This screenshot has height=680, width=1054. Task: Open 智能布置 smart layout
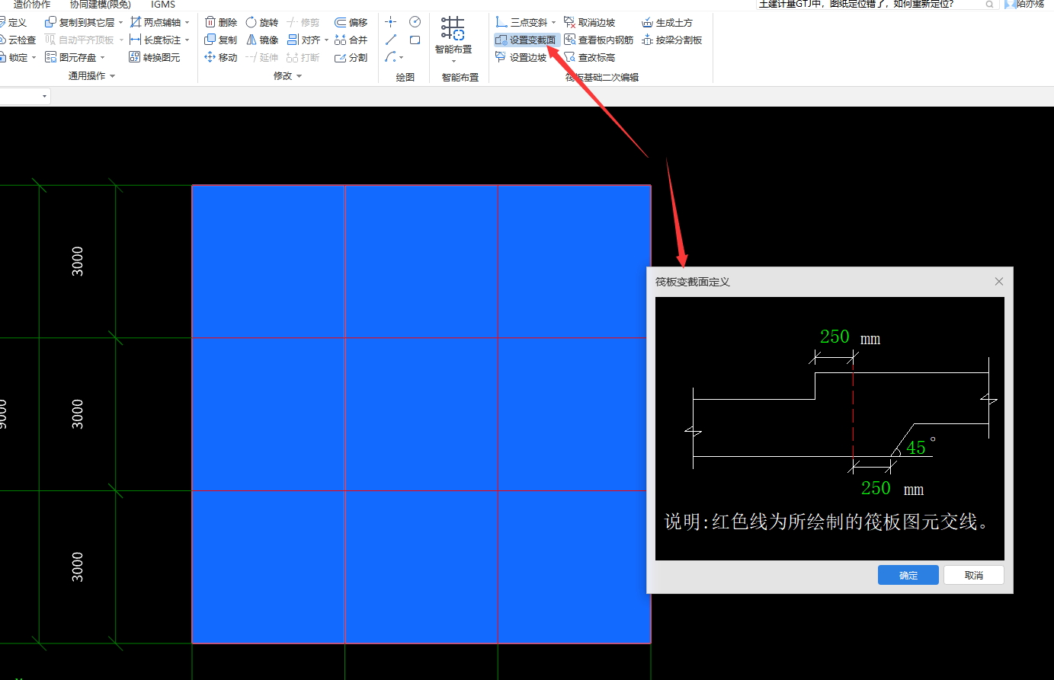(x=453, y=35)
